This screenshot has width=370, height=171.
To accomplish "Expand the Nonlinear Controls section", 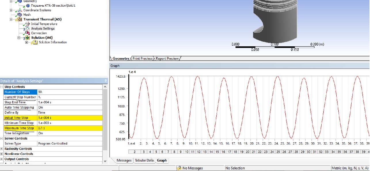I will click(2, 154).
